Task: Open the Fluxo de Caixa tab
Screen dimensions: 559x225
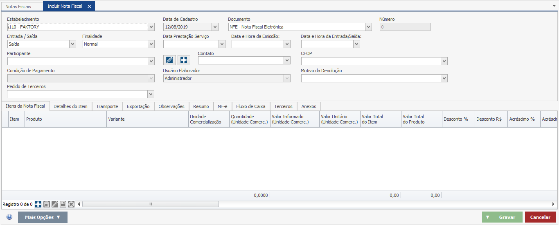Action: coord(250,106)
